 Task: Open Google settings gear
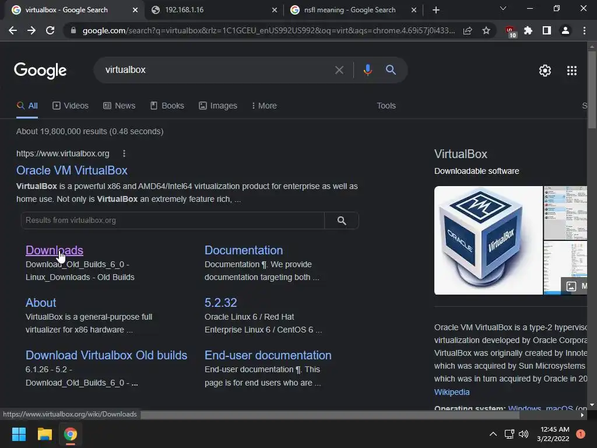pos(545,71)
